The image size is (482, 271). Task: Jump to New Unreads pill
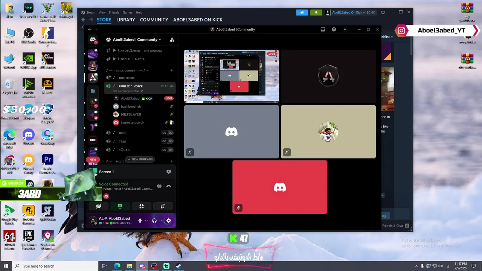point(140,159)
